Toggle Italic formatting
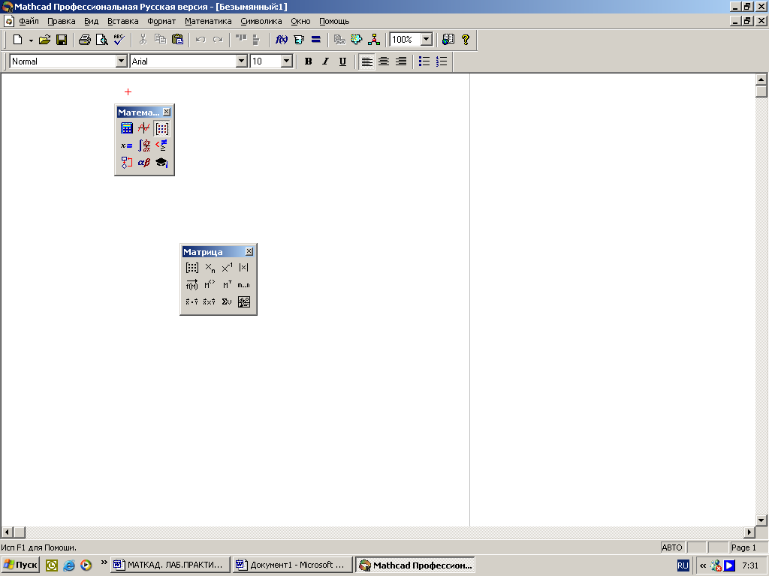Image resolution: width=769 pixels, height=576 pixels. click(x=325, y=61)
